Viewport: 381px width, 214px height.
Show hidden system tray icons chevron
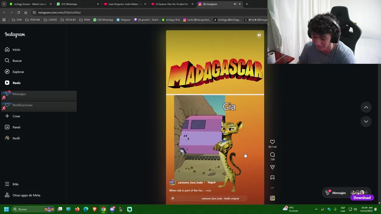tap(316, 209)
